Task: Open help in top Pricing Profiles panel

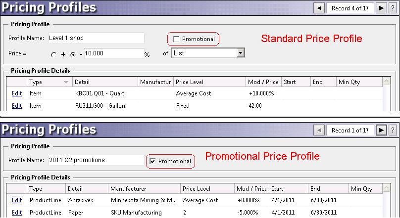Action: (393, 8)
